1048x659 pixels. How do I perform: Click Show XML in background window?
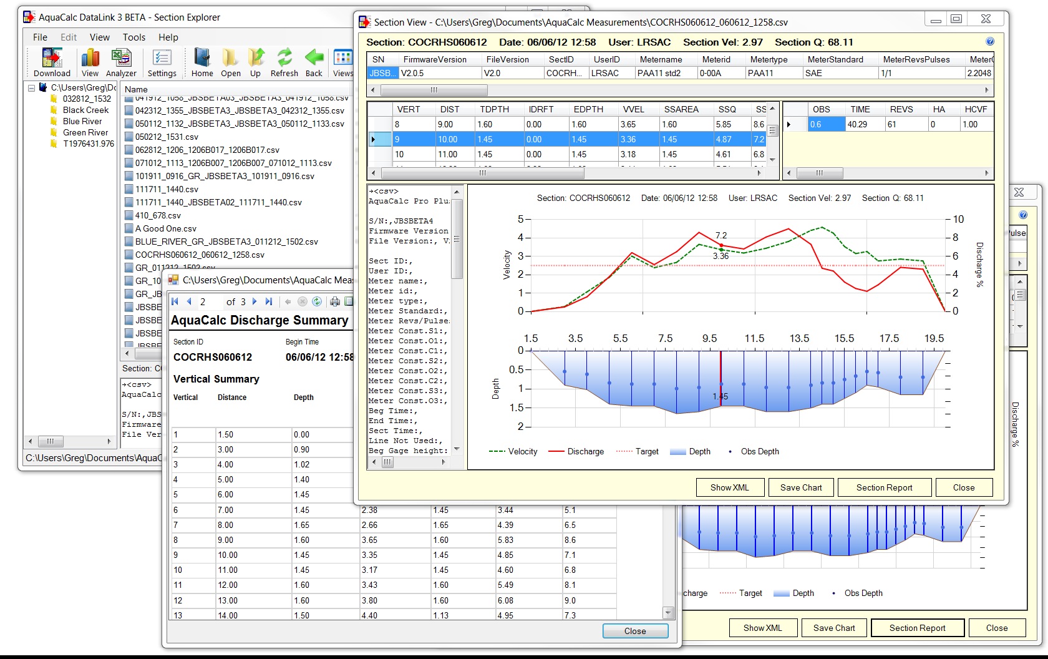[x=762, y=628]
